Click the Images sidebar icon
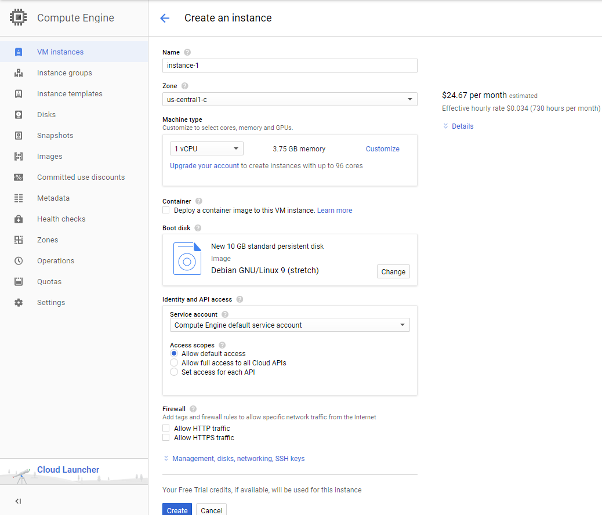The height and width of the screenshot is (515, 602). click(x=19, y=157)
